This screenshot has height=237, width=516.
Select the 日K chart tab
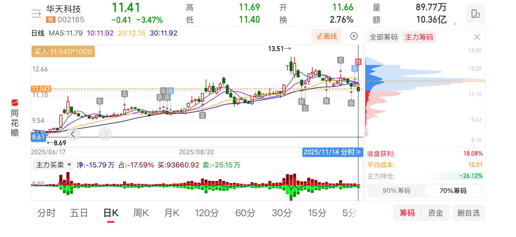[x=111, y=213]
